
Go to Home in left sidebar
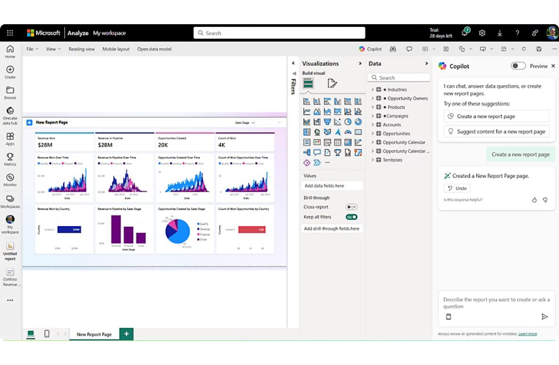[x=10, y=52]
